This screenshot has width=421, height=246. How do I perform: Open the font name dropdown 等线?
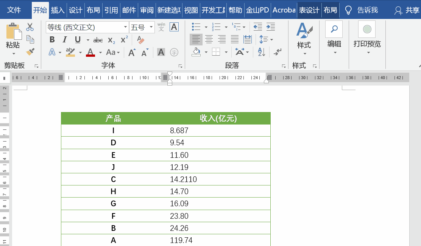coord(126,27)
